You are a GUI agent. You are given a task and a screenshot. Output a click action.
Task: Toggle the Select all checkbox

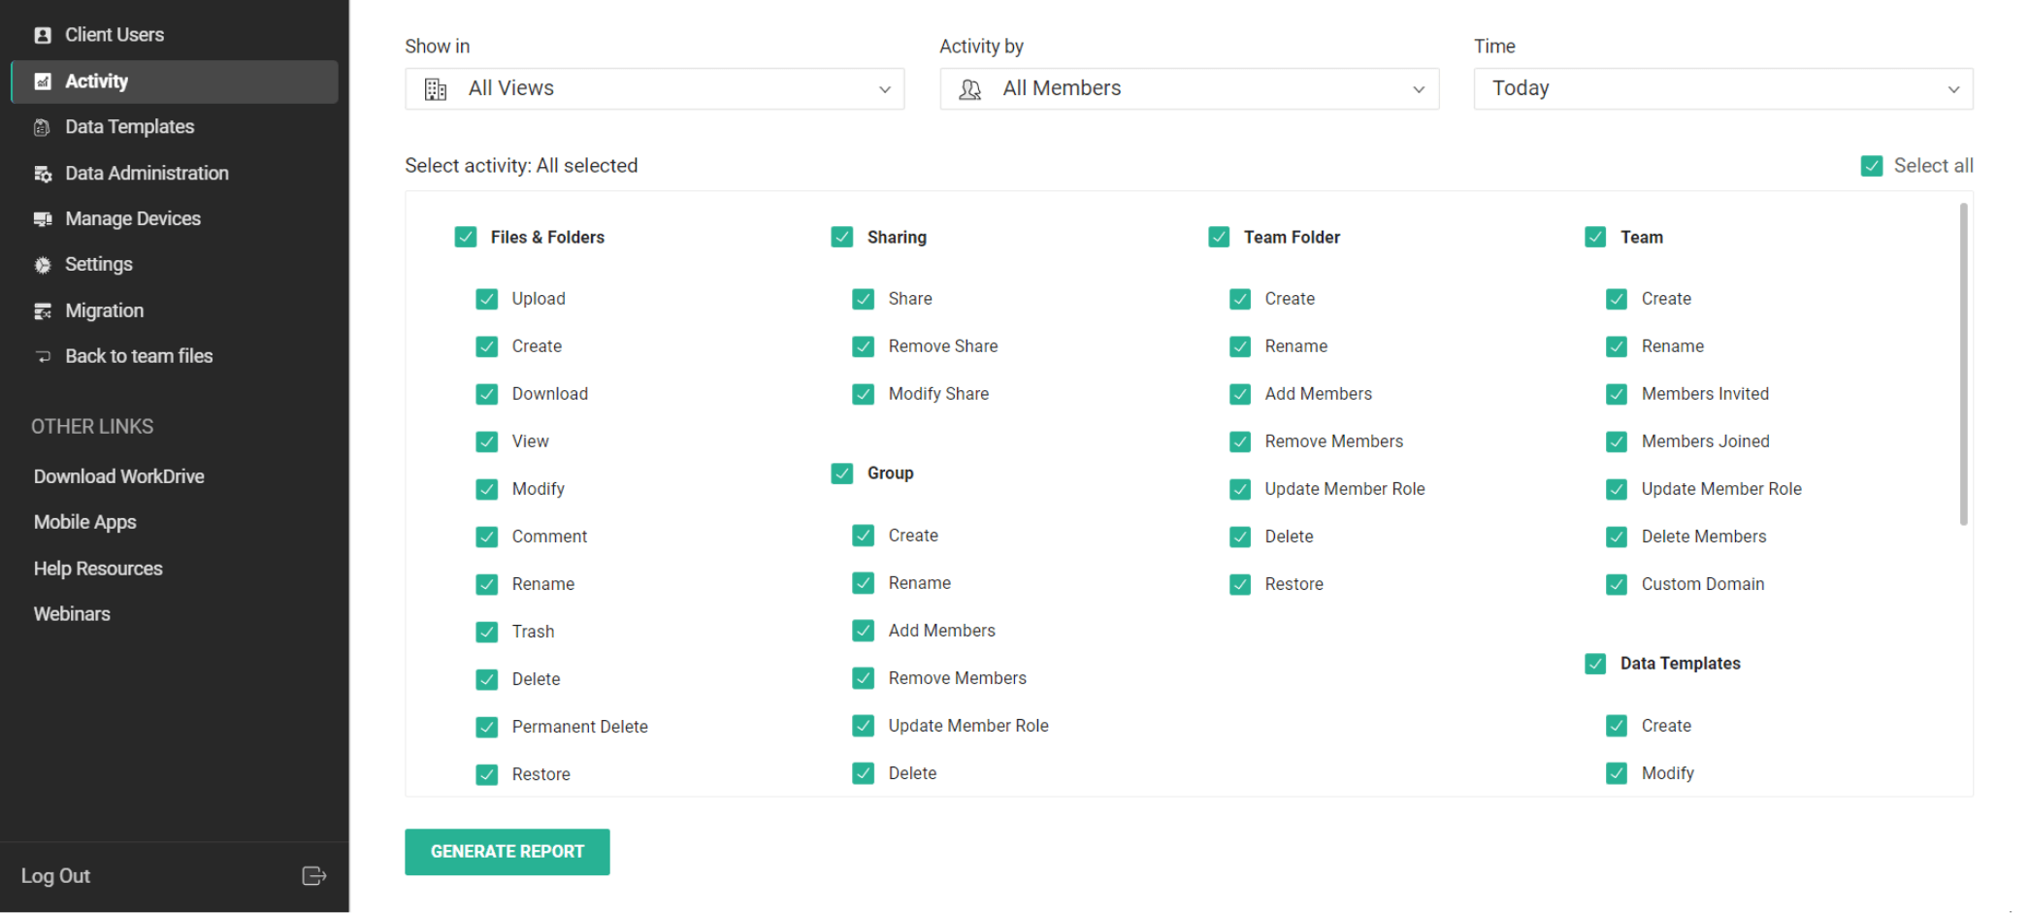point(1872,166)
